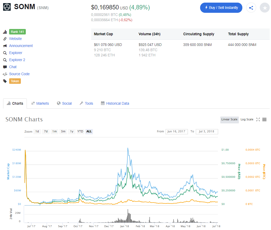The image size is (271, 230).
Task: Click the $925 047 USD volume value
Action: (150, 45)
